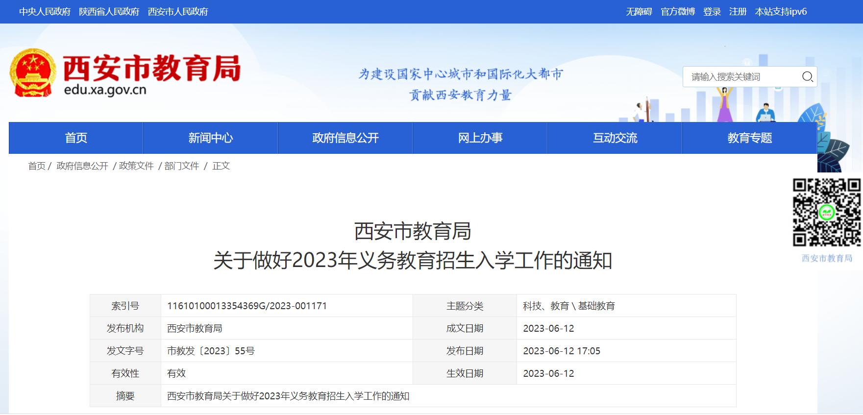This screenshot has width=863, height=415.
Task: Click the 发布机构 label cell
Action: (x=125, y=328)
